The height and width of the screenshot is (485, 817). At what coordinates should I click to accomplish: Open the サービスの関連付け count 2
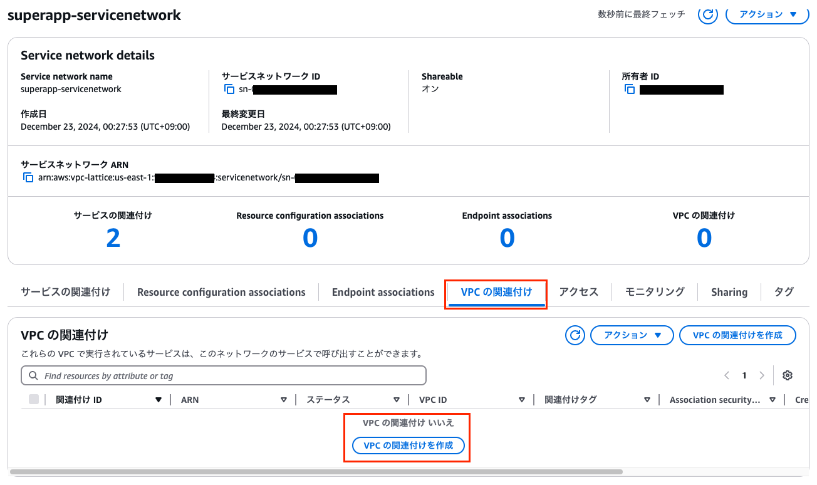click(113, 238)
